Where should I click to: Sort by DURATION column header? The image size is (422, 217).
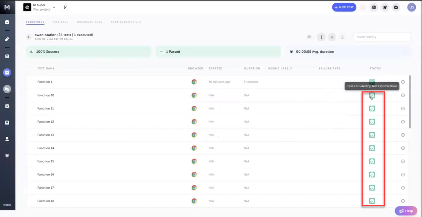coord(252,69)
